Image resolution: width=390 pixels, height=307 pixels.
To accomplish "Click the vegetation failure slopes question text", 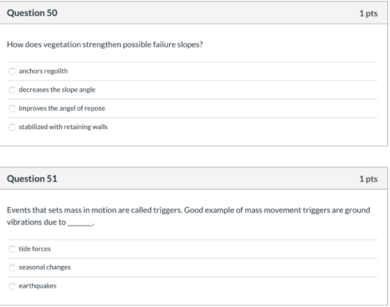I will 105,44.
